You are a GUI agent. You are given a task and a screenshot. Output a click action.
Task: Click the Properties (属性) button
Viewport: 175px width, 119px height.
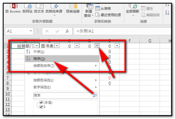point(147,8)
